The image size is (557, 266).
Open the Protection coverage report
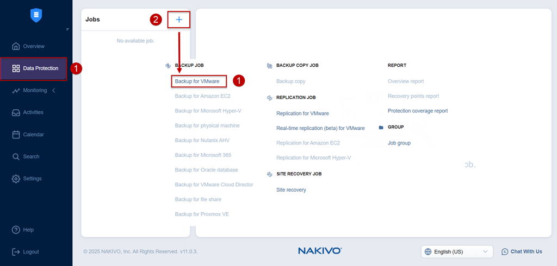418,111
